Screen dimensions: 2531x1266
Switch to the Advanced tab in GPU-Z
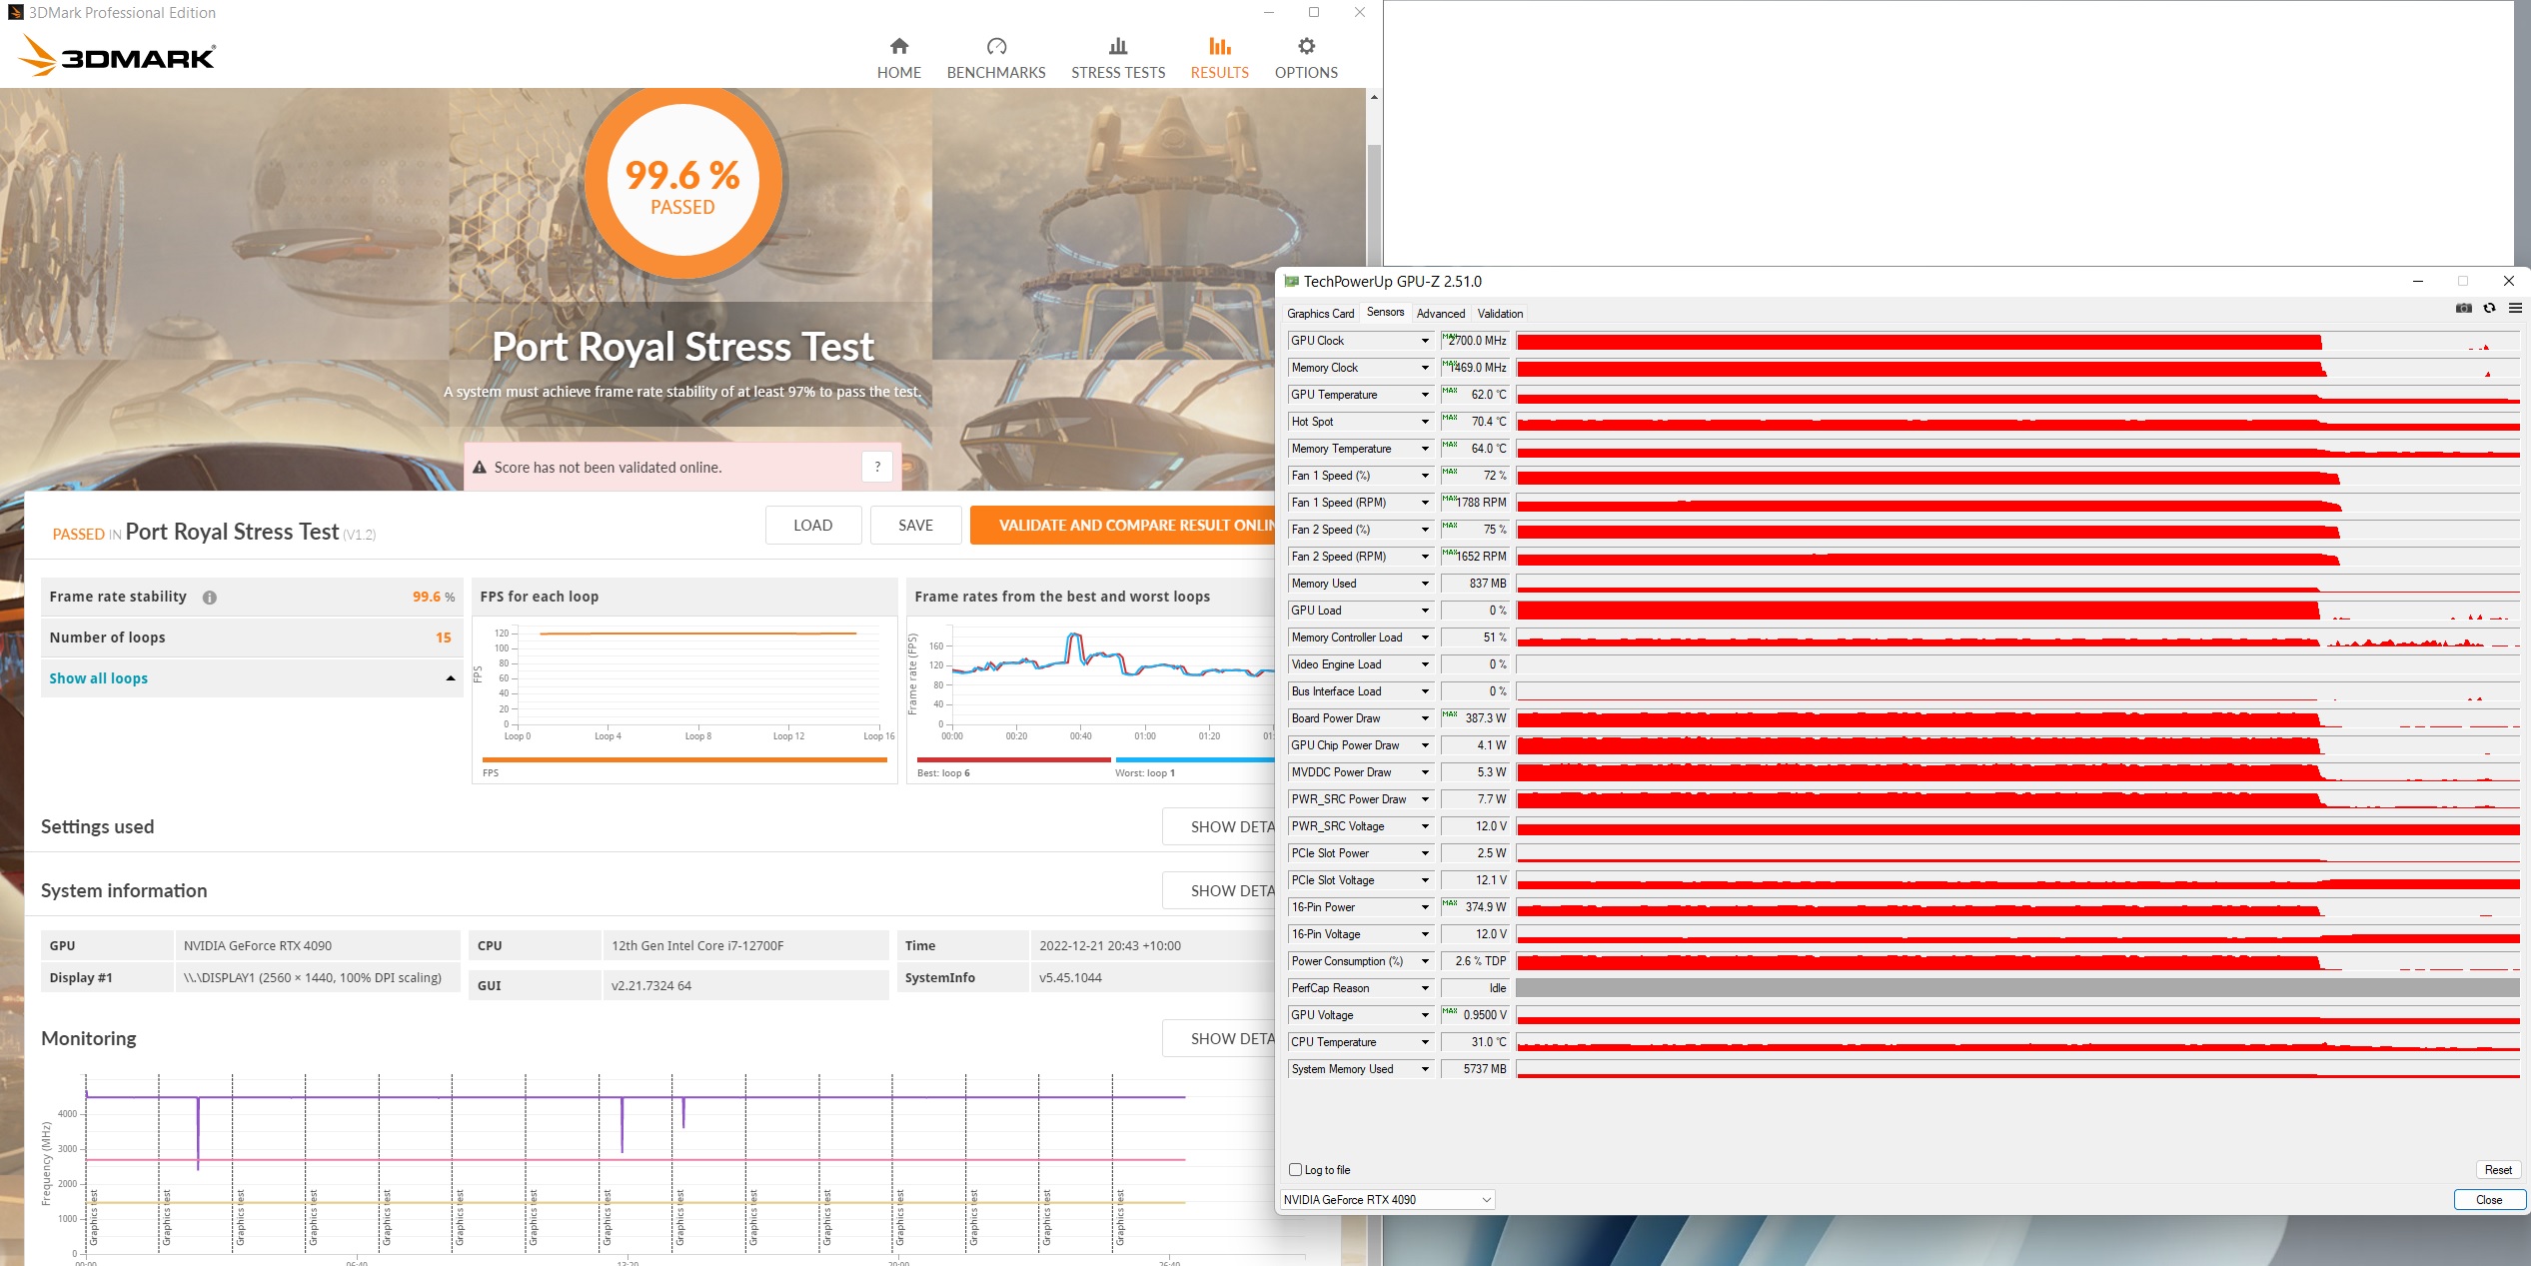1440,314
